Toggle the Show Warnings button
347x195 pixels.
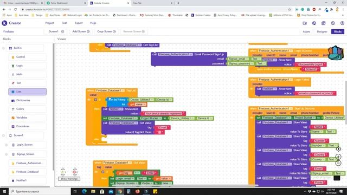tap(69, 179)
